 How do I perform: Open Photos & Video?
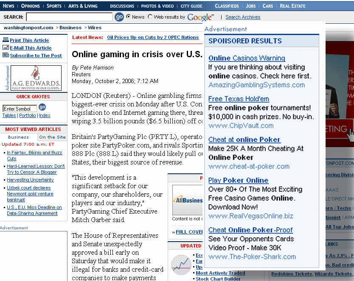(x=157, y=6)
